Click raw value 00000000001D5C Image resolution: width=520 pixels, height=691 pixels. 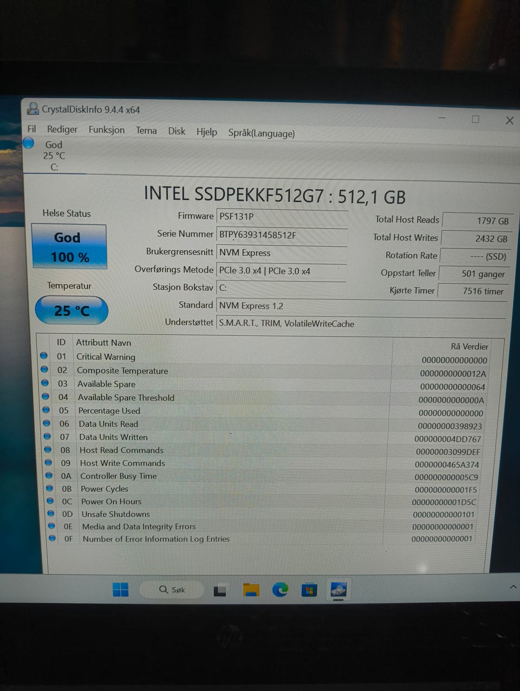(444, 502)
